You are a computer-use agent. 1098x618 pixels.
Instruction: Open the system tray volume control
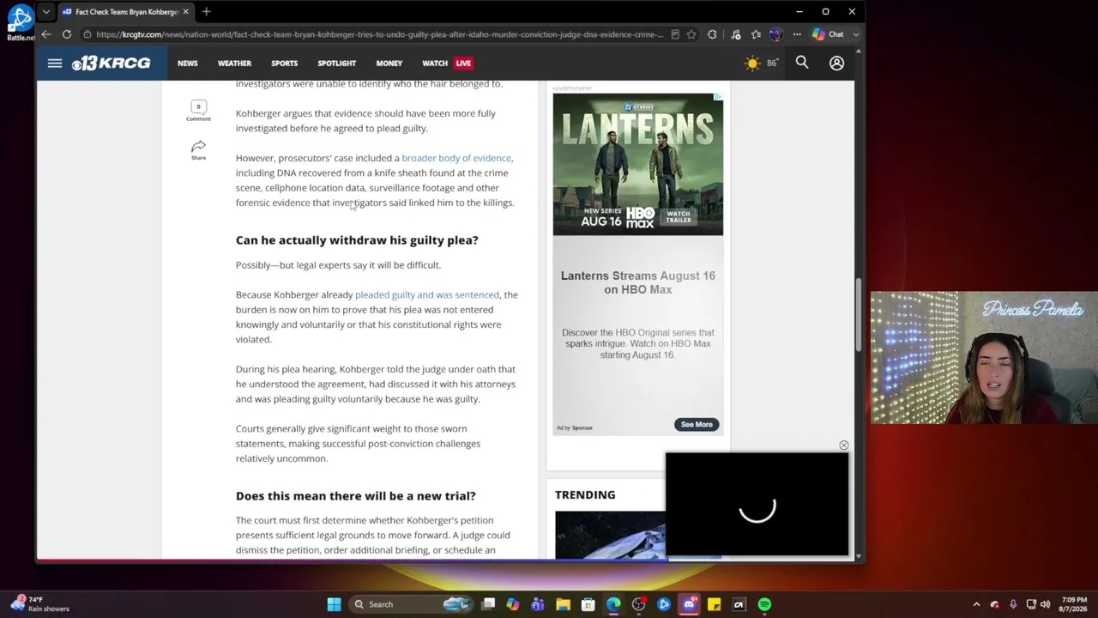pos(1045,604)
